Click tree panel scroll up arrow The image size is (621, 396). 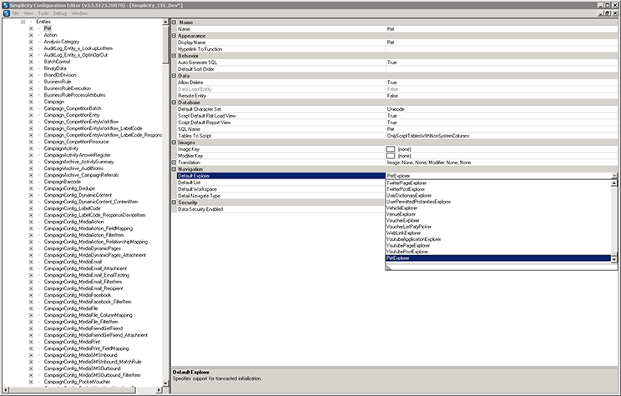(x=166, y=23)
